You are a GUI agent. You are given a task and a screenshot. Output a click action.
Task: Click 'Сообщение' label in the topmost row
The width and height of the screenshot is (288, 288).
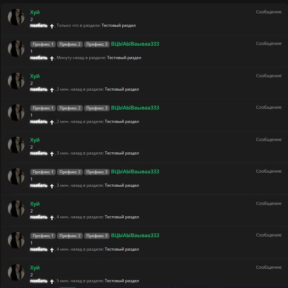coord(269,12)
